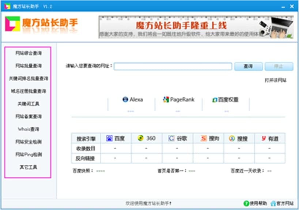
Task: Click the 请输入您要查询的网址 label
Action: click(x=89, y=66)
